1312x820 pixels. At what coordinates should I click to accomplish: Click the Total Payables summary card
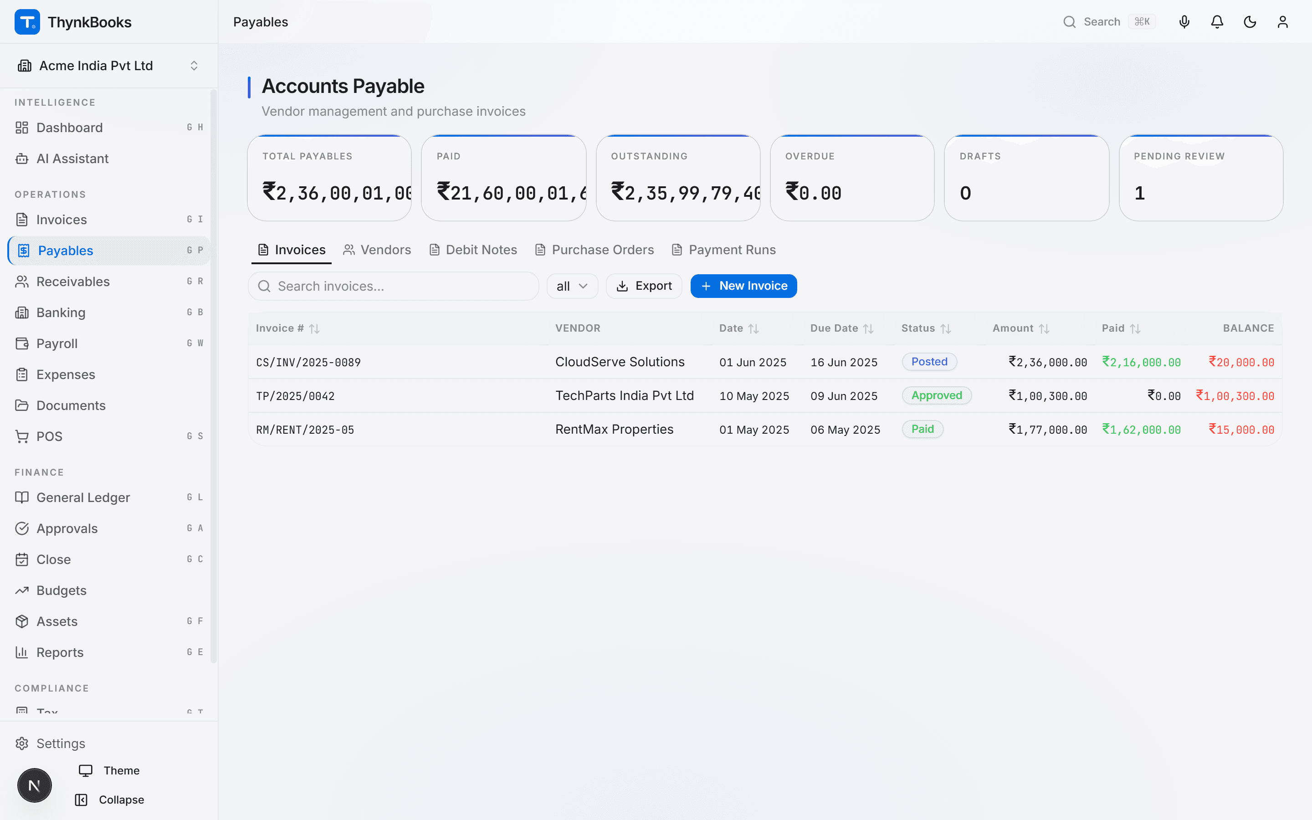(x=329, y=178)
